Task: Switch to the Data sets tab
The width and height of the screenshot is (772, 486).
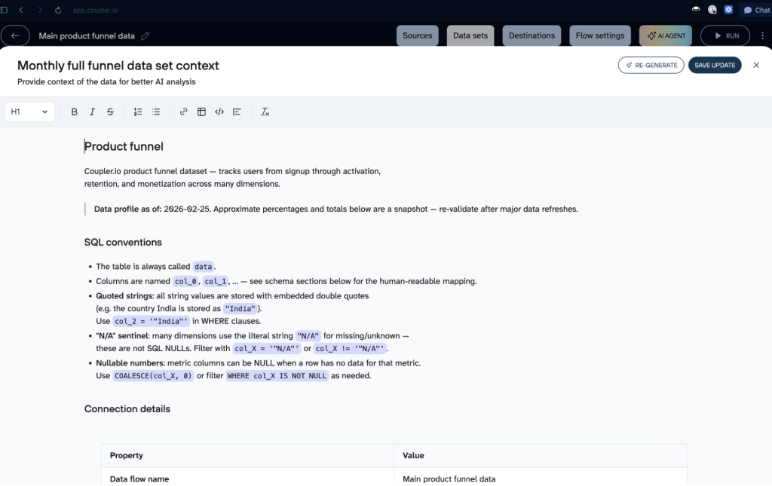Action: pos(470,35)
